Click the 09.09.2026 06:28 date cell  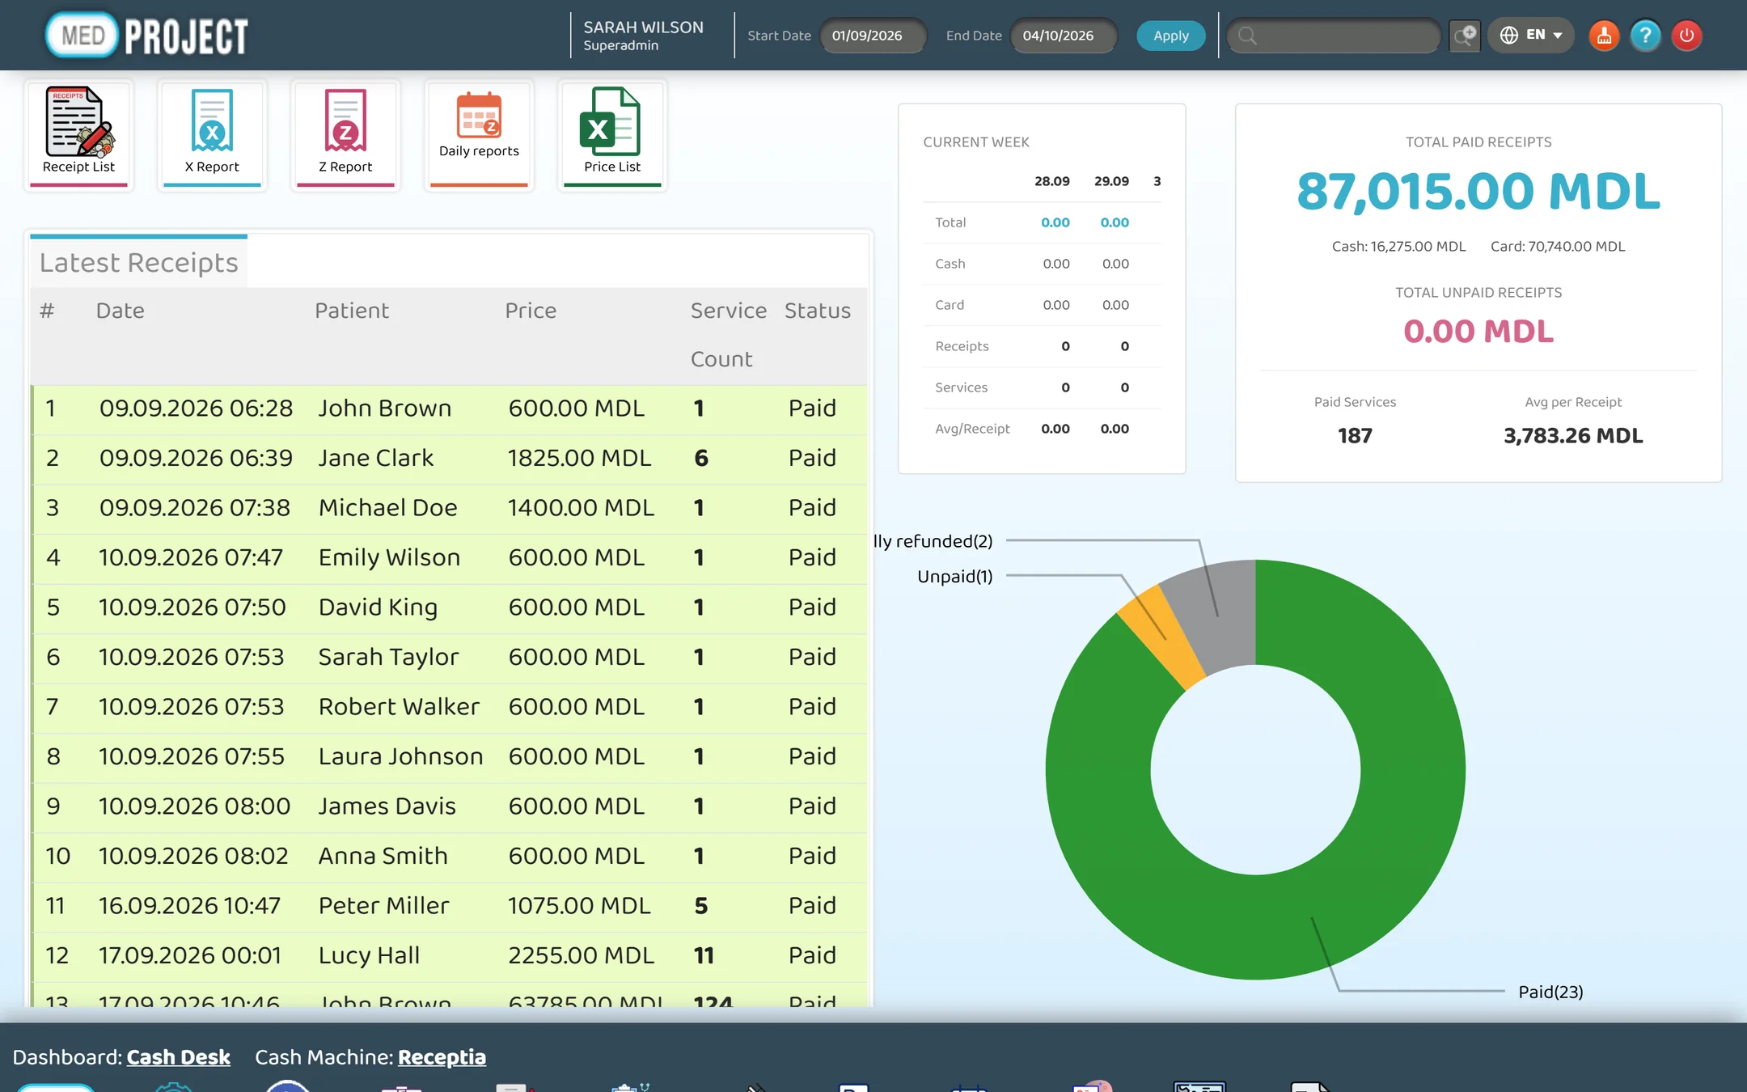pos(196,408)
